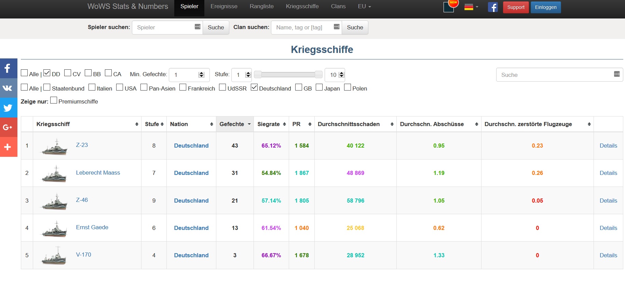This screenshot has width=625, height=288.
Task: Toggle Alle nations checkbox
Action: (24, 87)
